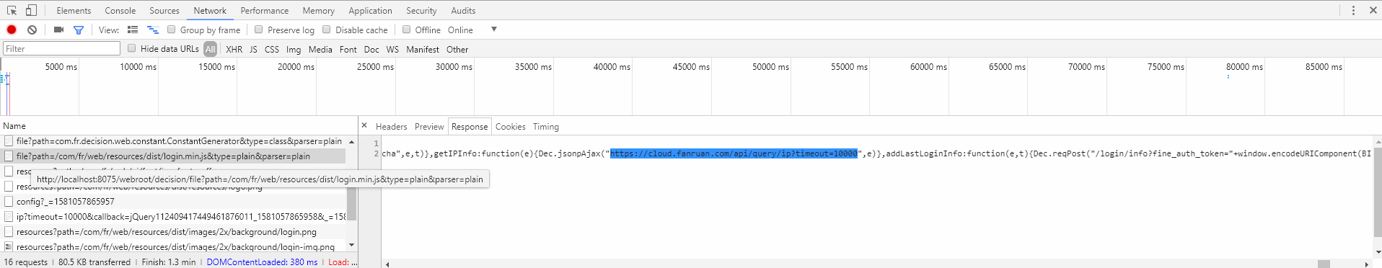Toggle the device toolbar icon

click(31, 10)
